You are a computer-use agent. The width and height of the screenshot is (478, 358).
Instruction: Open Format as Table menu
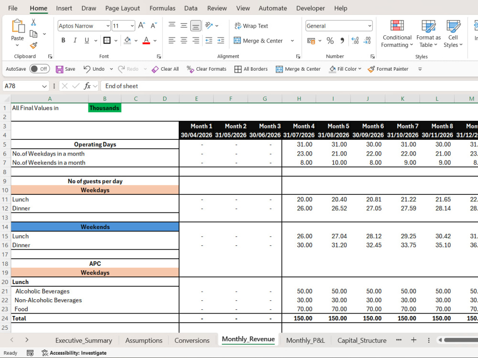pos(429,34)
